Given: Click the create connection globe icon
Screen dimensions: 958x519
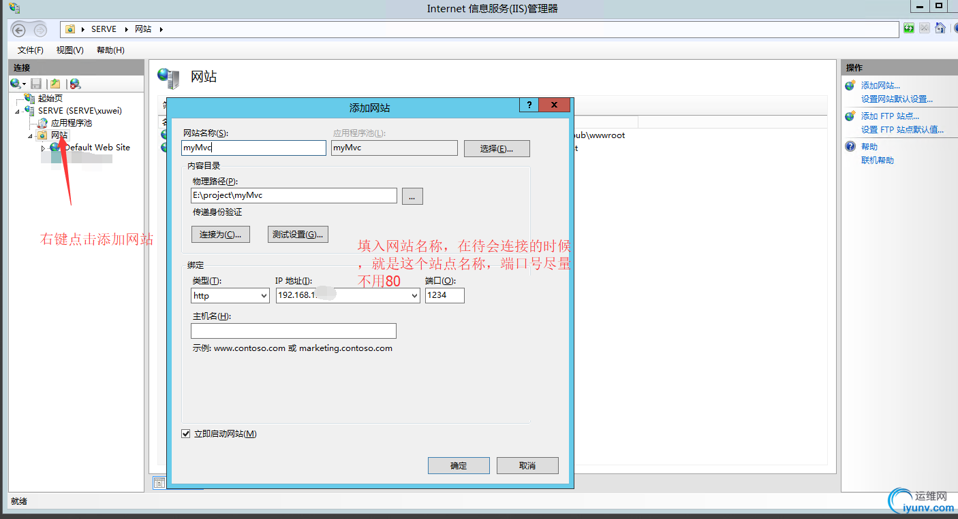Looking at the screenshot, I should click(x=15, y=83).
